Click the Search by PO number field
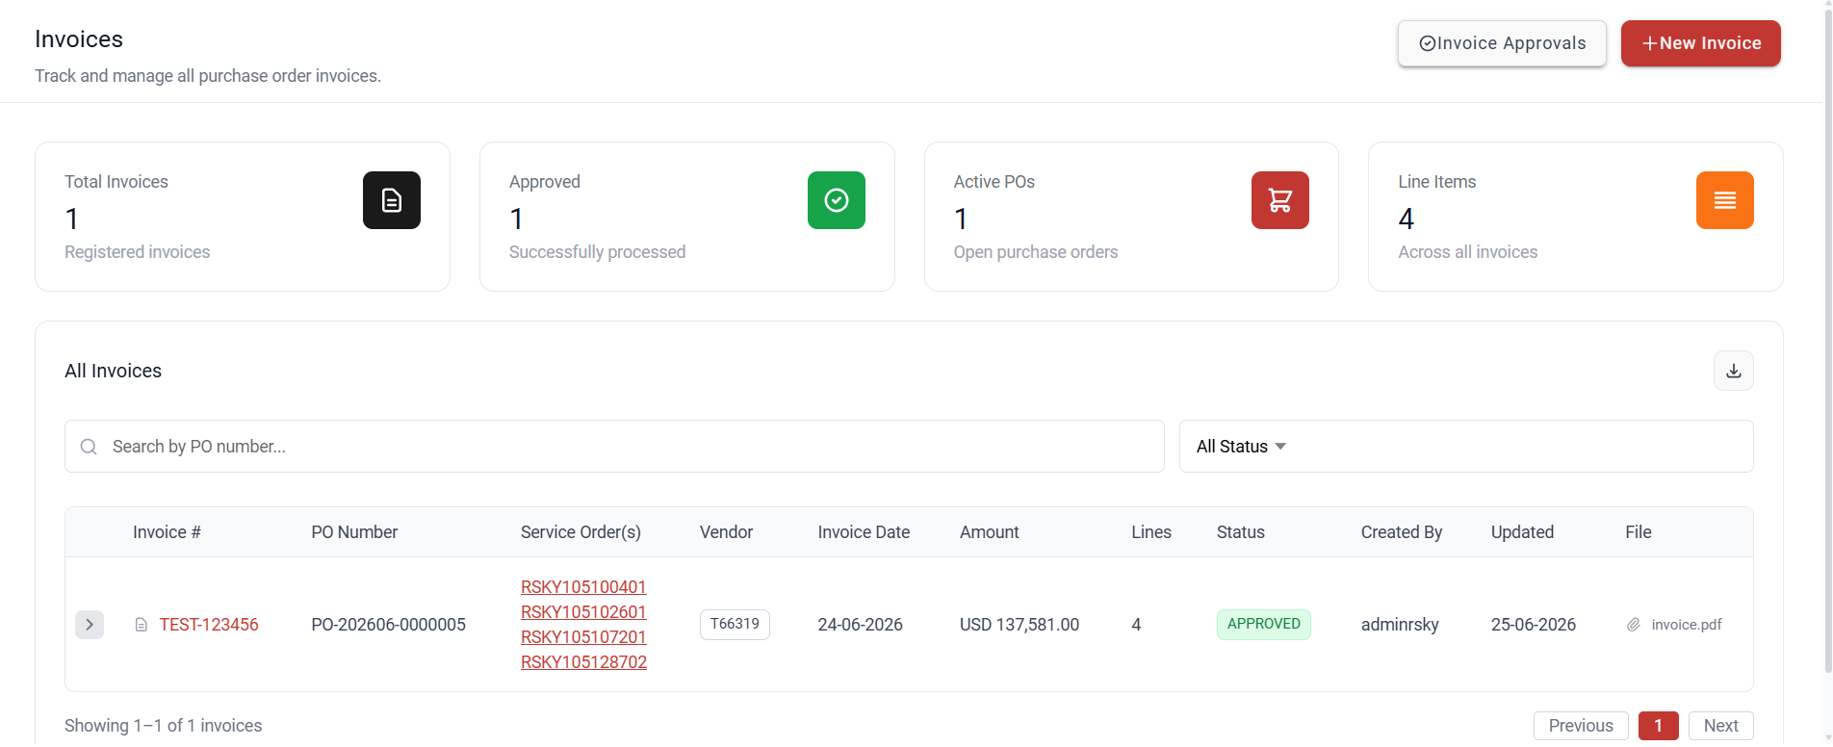The image size is (1833, 747). click(614, 447)
